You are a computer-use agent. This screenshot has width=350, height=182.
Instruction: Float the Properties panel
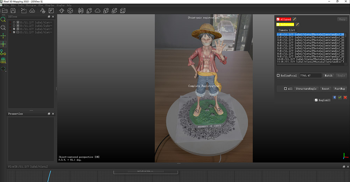coord(49,114)
